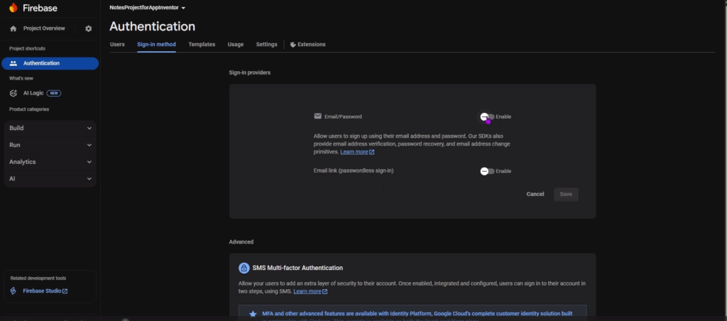Click the Cancel button
Viewport: 727px width, 321px height.
(x=535, y=194)
